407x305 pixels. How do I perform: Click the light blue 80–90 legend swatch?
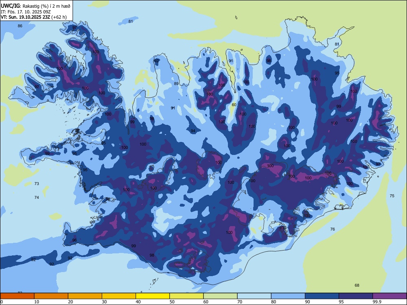point(288,296)
